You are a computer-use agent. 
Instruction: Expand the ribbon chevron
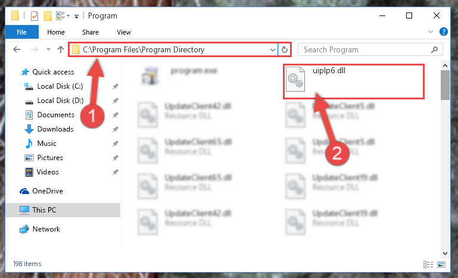(x=430, y=32)
